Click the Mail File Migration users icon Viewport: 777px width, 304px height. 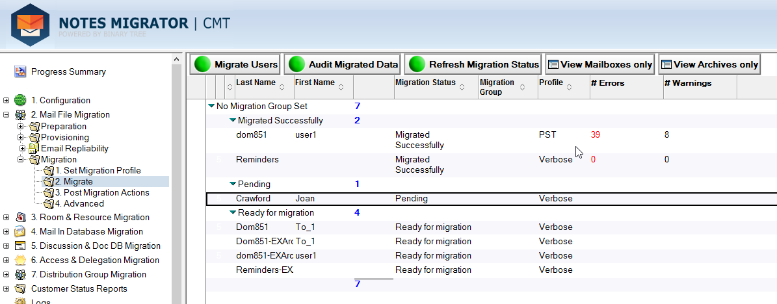[20, 114]
